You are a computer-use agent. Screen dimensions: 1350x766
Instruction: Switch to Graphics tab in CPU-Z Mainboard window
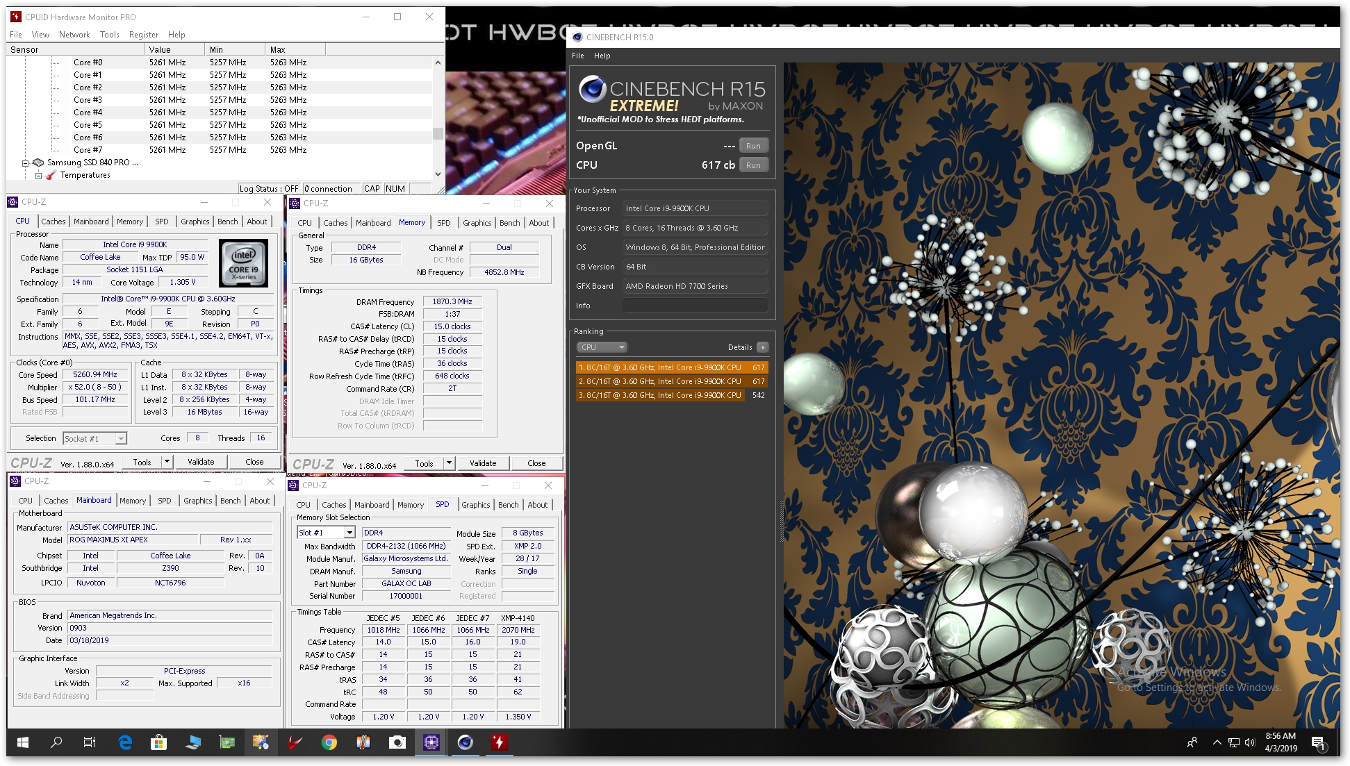click(x=198, y=501)
